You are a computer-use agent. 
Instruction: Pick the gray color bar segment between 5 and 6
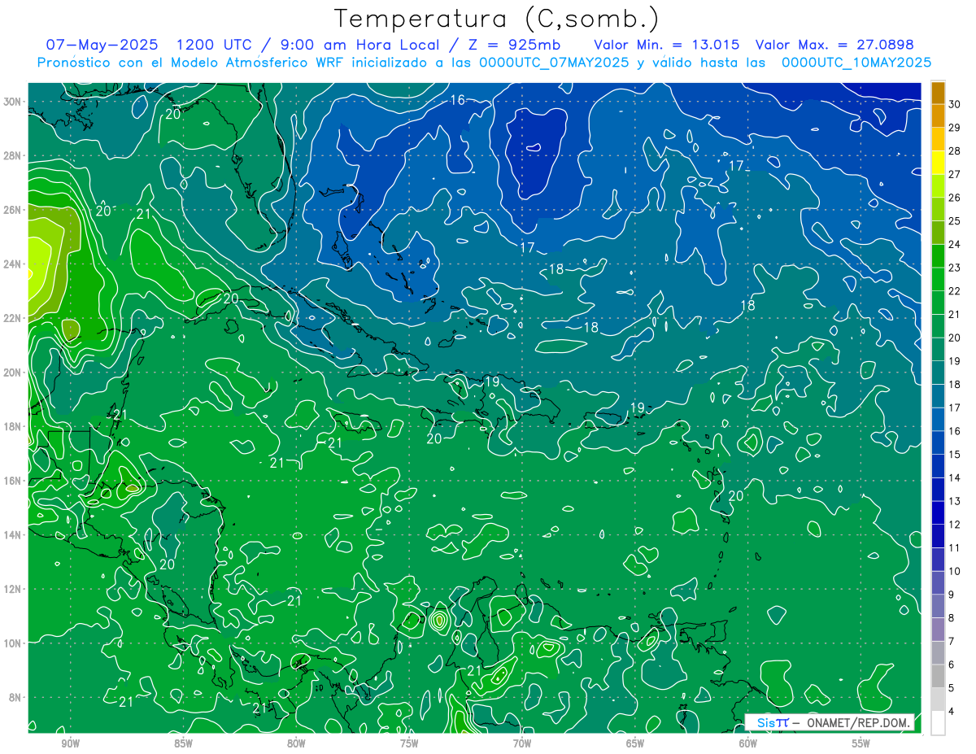tap(939, 677)
